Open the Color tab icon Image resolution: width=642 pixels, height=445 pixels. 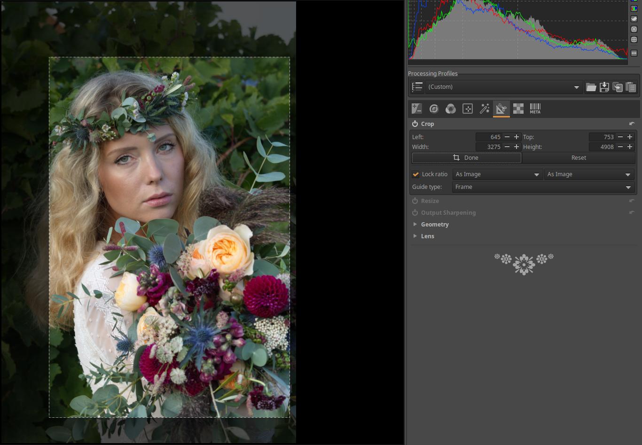450,109
